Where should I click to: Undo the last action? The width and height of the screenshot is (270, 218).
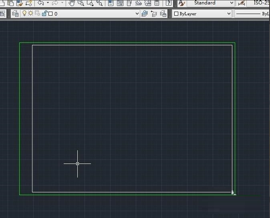pos(40,3)
